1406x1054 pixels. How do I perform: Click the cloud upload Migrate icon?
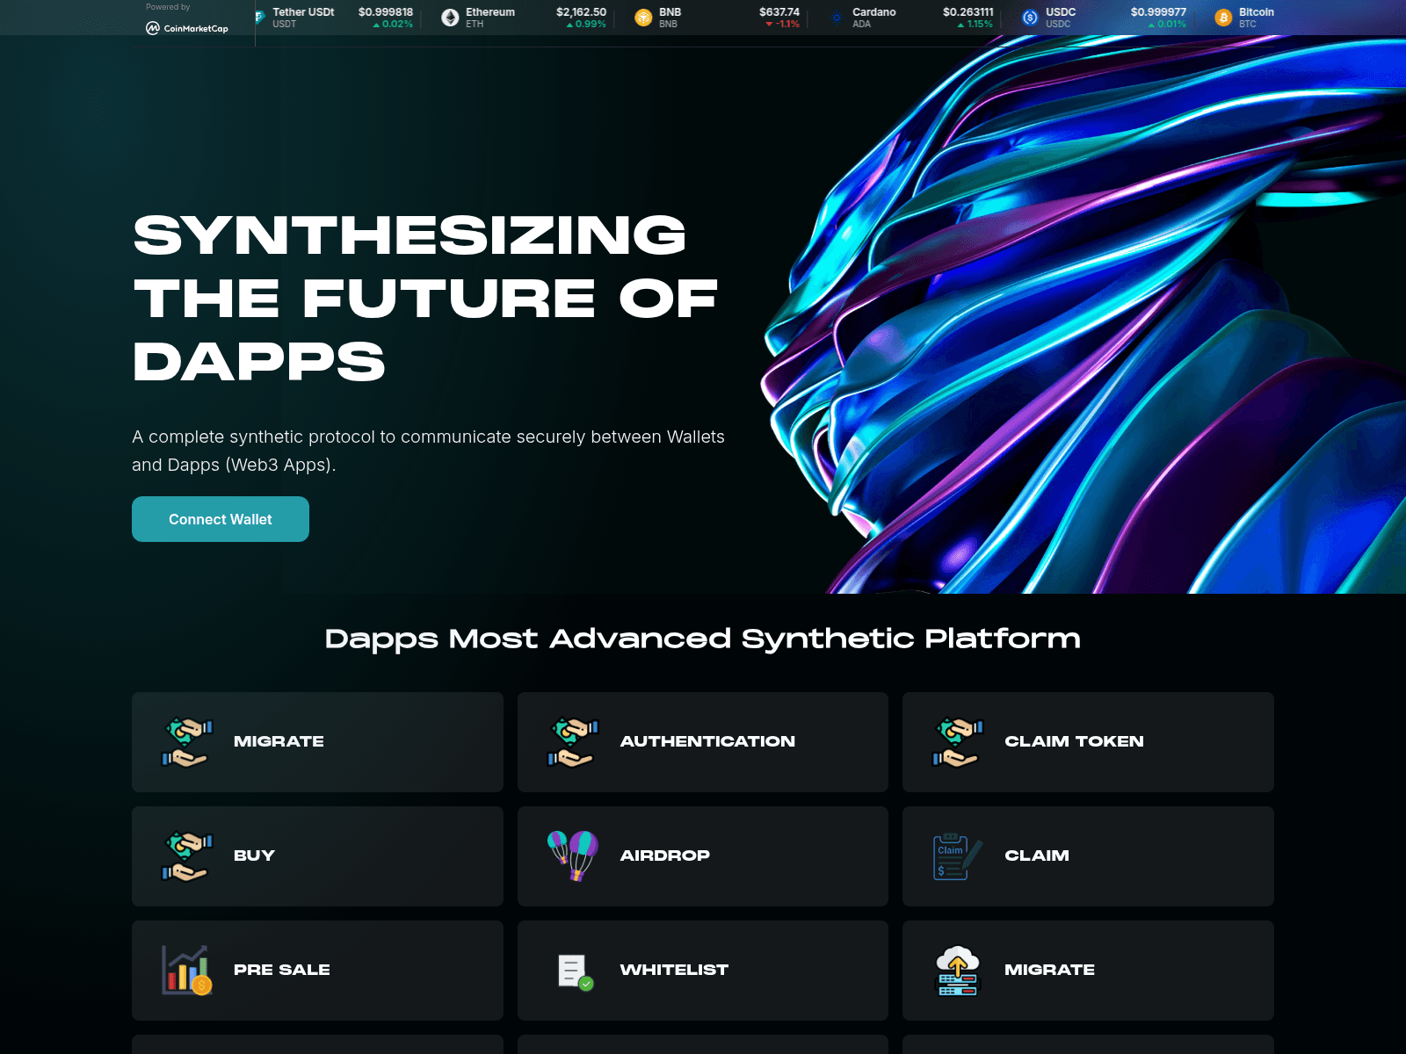(957, 971)
